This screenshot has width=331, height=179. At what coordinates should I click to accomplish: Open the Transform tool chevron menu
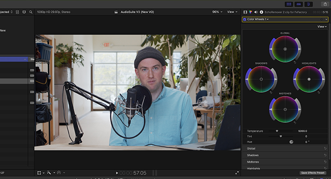44,173
